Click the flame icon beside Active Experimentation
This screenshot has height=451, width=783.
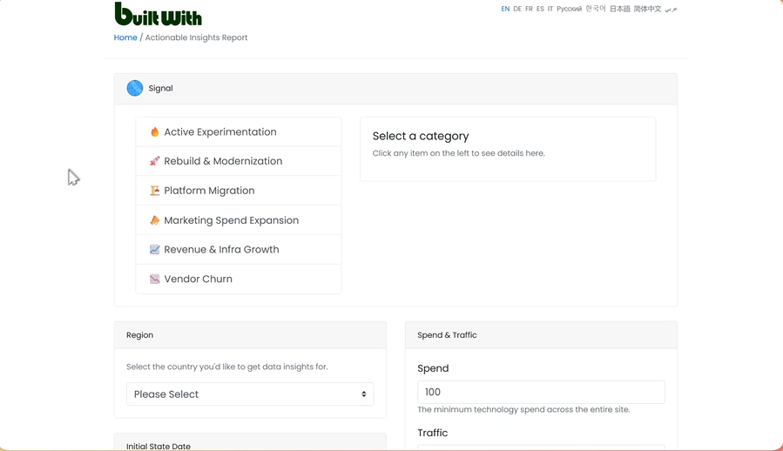click(155, 131)
